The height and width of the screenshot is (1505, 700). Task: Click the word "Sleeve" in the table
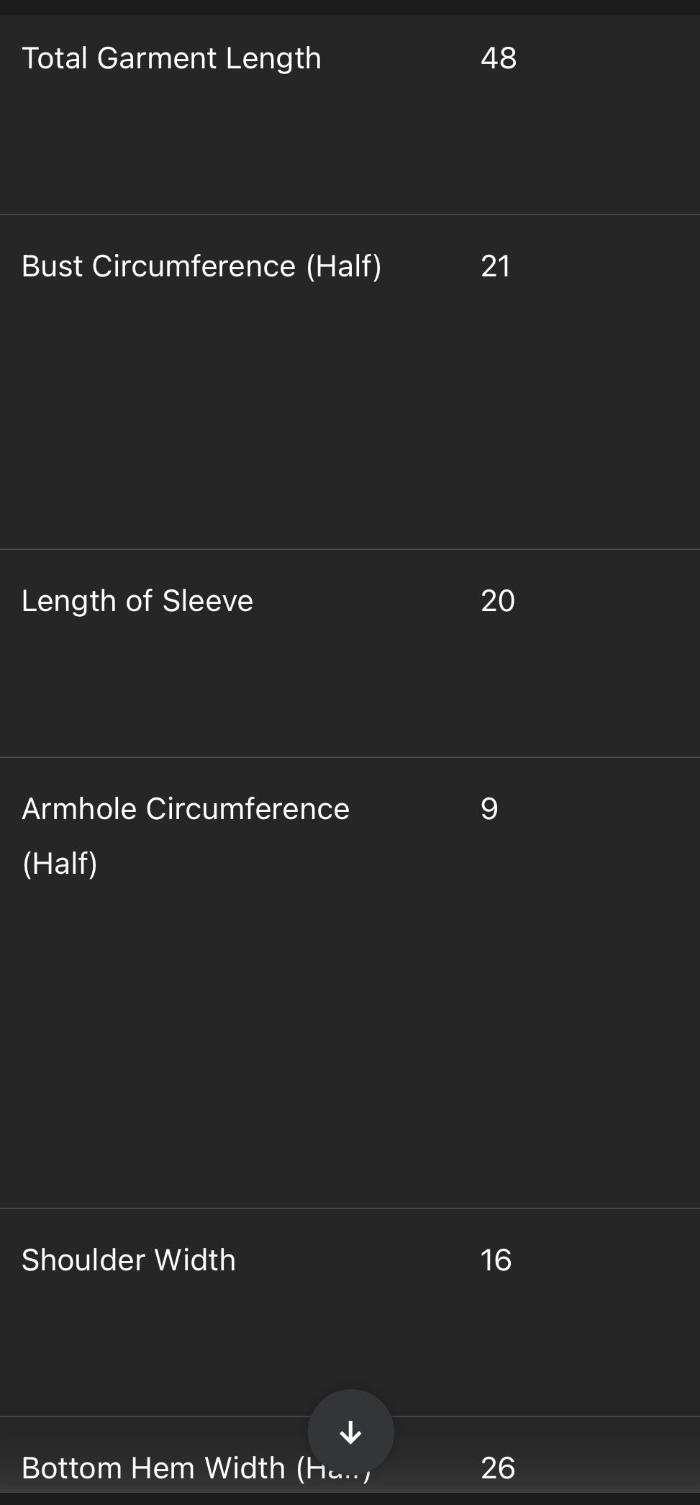point(208,601)
